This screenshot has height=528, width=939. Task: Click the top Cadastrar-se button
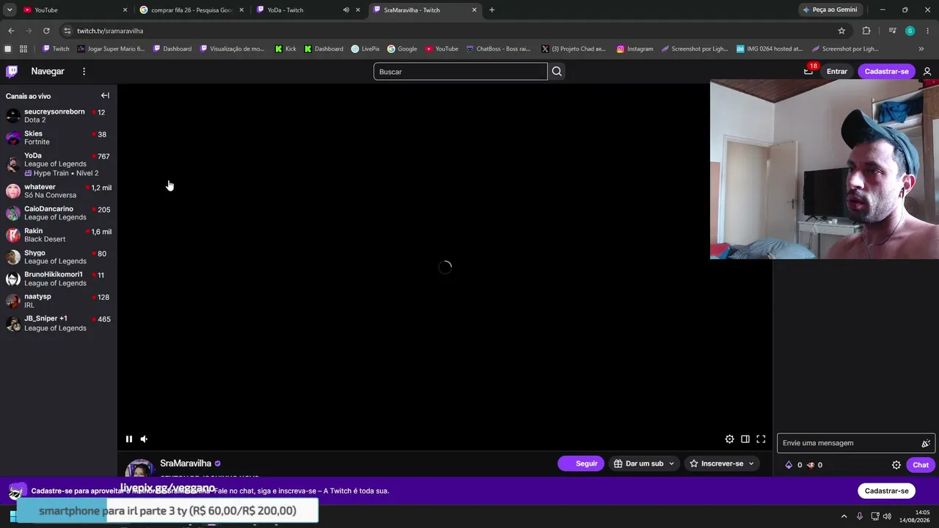point(886,71)
